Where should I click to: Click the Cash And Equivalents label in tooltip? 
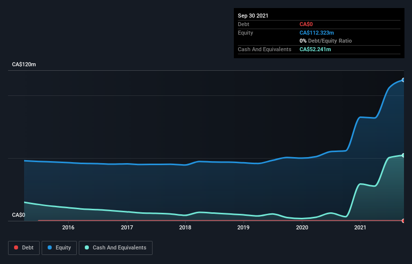[264, 49]
